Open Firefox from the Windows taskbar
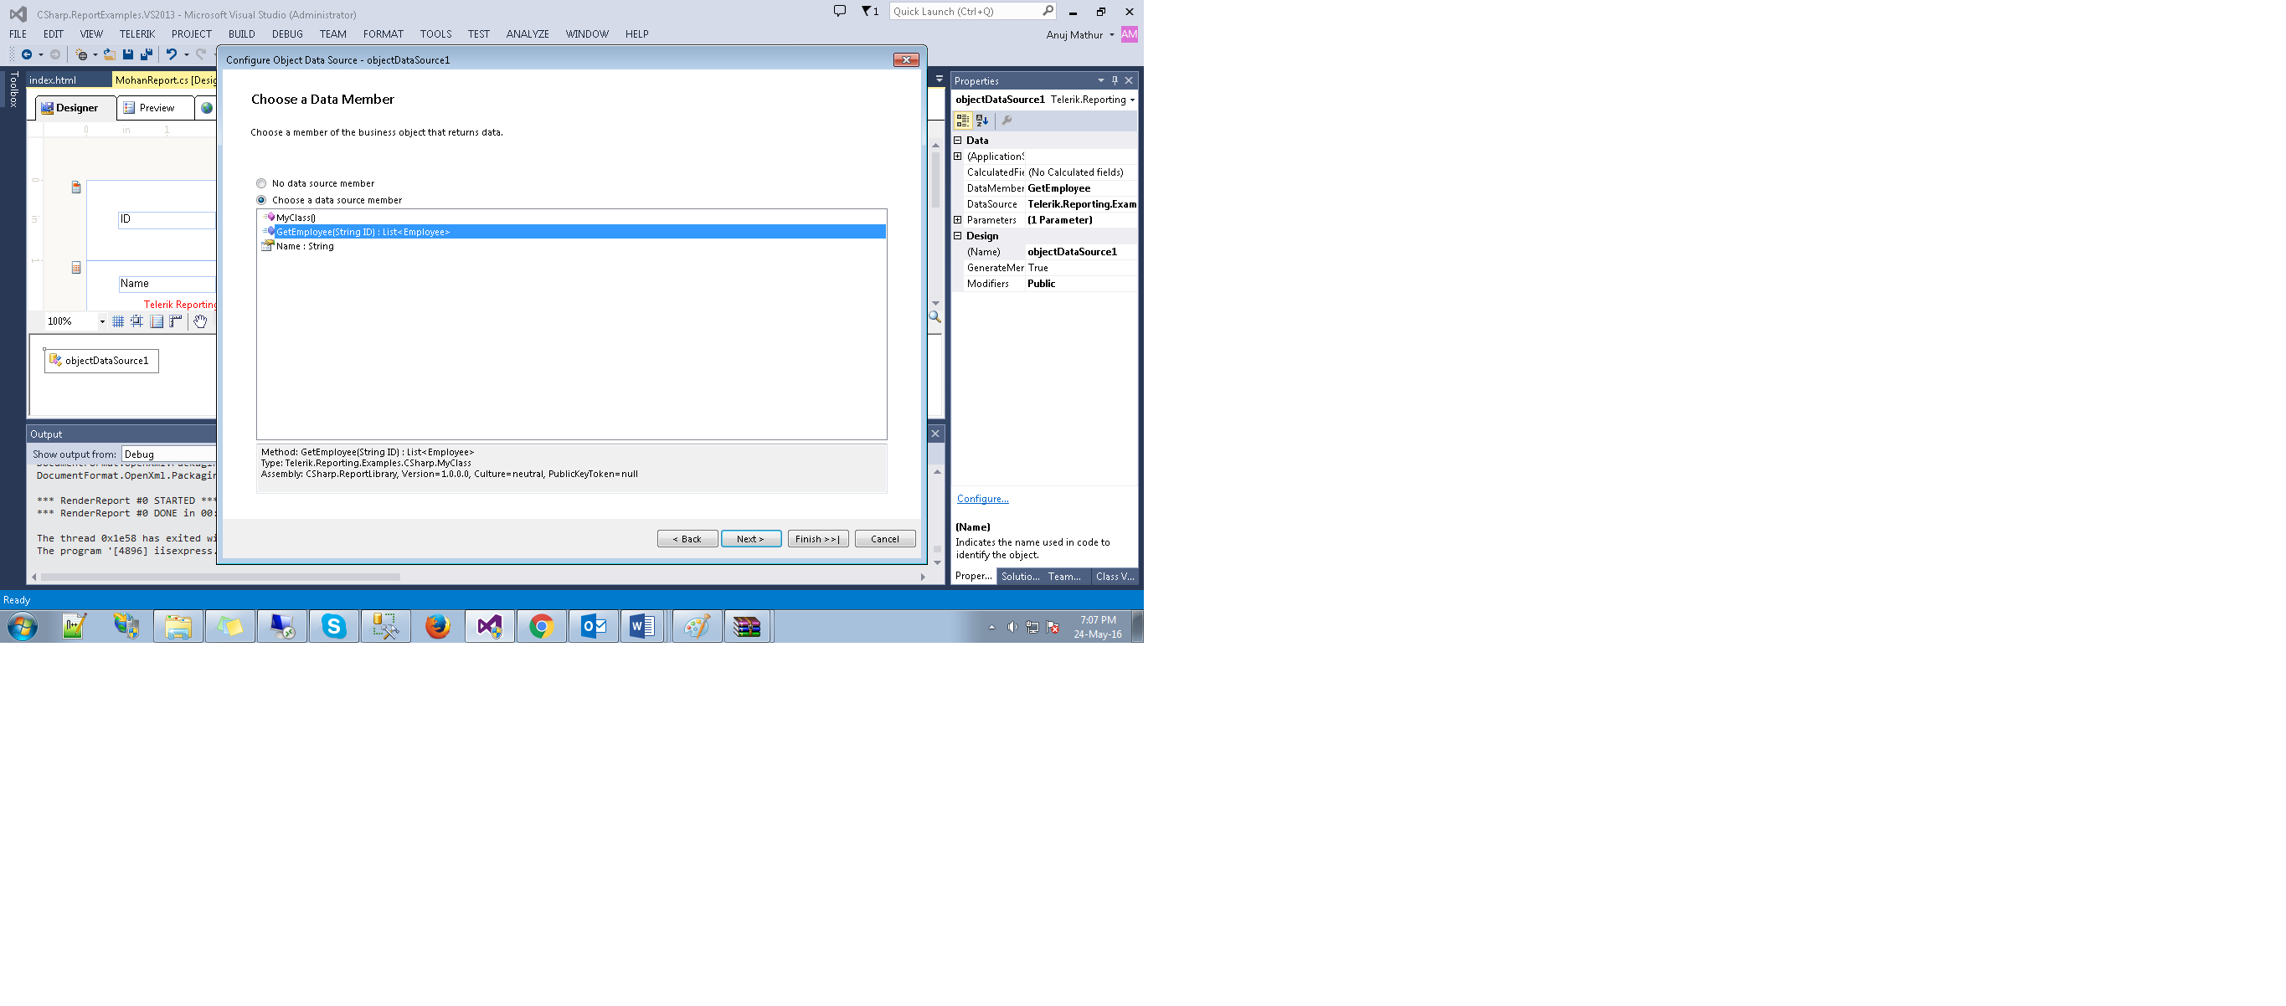 click(437, 627)
